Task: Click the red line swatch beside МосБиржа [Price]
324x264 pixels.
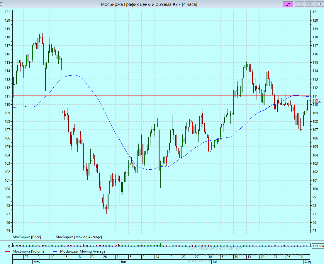Action: click(x=7, y=237)
